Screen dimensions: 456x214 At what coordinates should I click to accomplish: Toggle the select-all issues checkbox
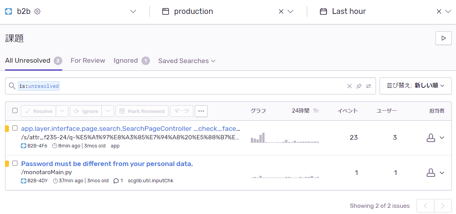[15, 111]
